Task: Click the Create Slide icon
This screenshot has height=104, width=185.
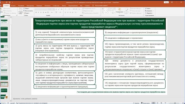Action: point(21,10)
